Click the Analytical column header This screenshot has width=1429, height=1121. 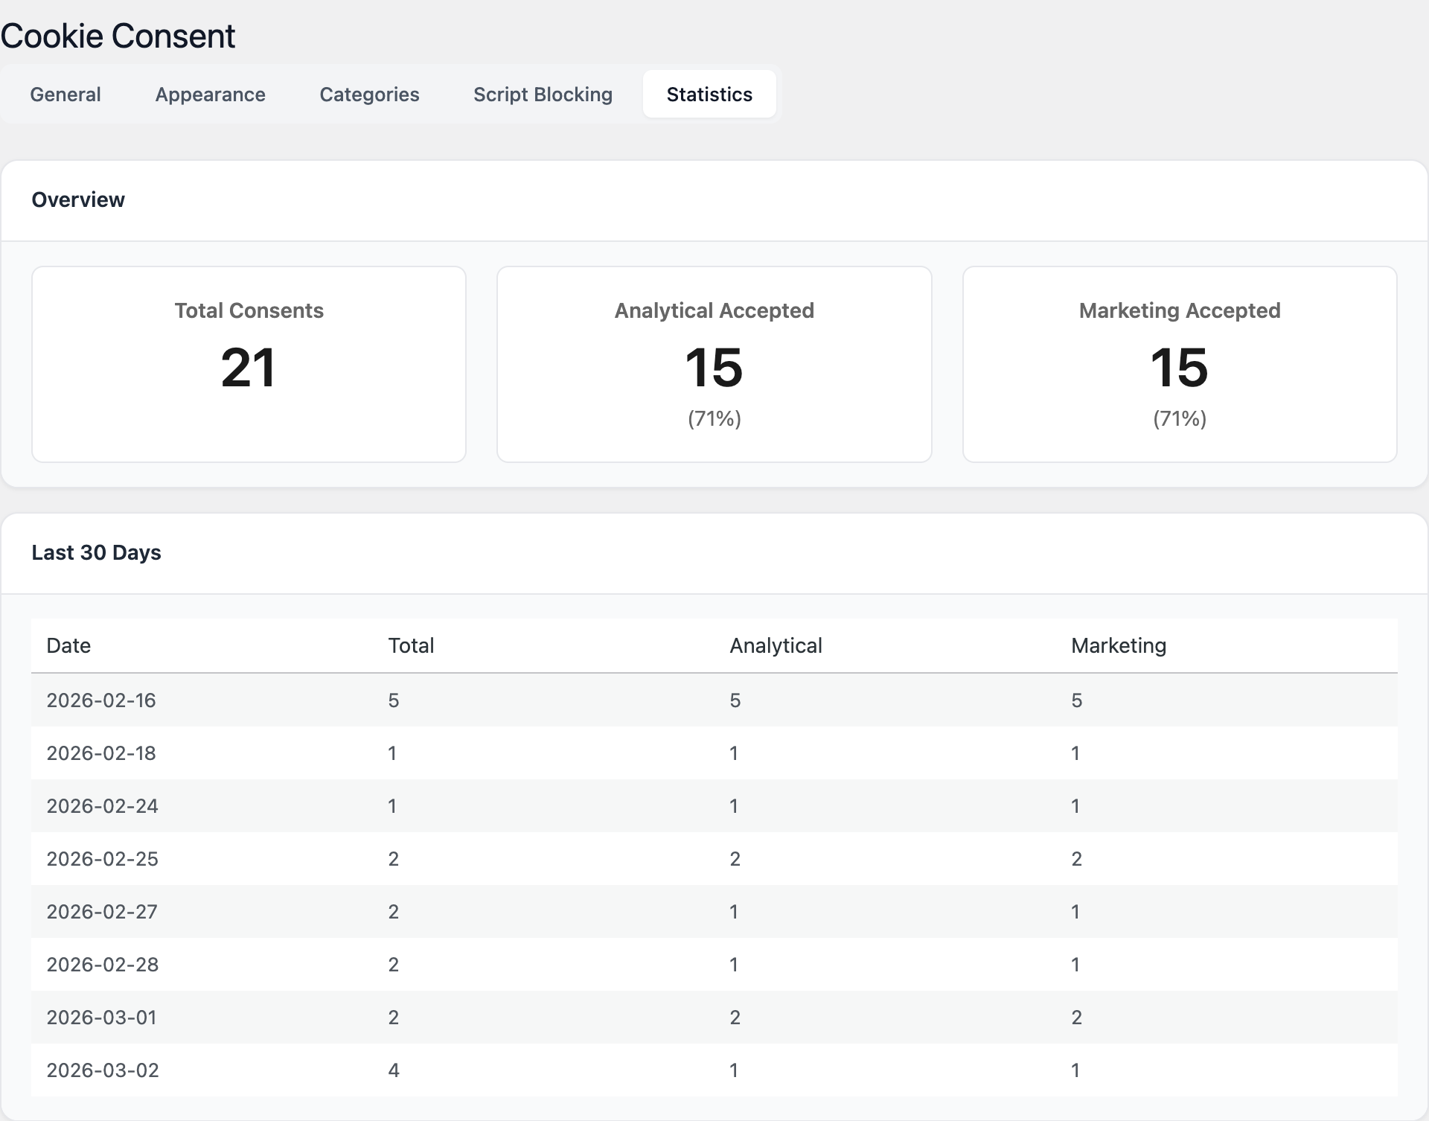click(x=776, y=645)
